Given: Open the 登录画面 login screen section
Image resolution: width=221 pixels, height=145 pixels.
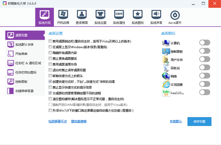Looking at the screenshot, I should pyautogui.click(x=82, y=17).
